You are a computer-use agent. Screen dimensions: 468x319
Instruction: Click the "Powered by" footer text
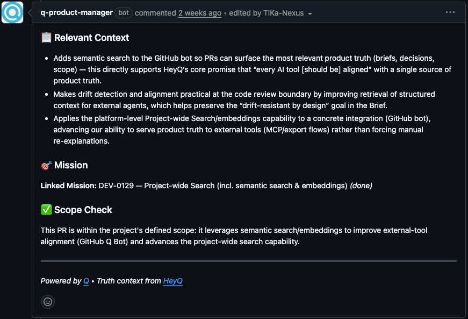point(61,281)
